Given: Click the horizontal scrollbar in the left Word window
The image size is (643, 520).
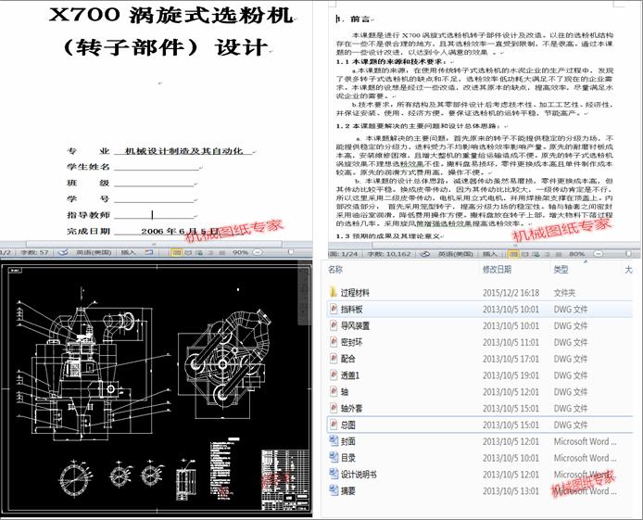Looking at the screenshot, I should [156, 244].
